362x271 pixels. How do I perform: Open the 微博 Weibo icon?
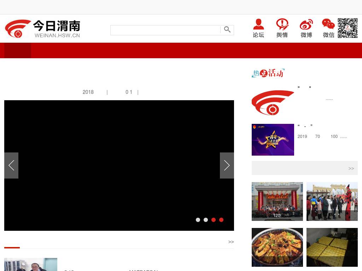(x=306, y=28)
